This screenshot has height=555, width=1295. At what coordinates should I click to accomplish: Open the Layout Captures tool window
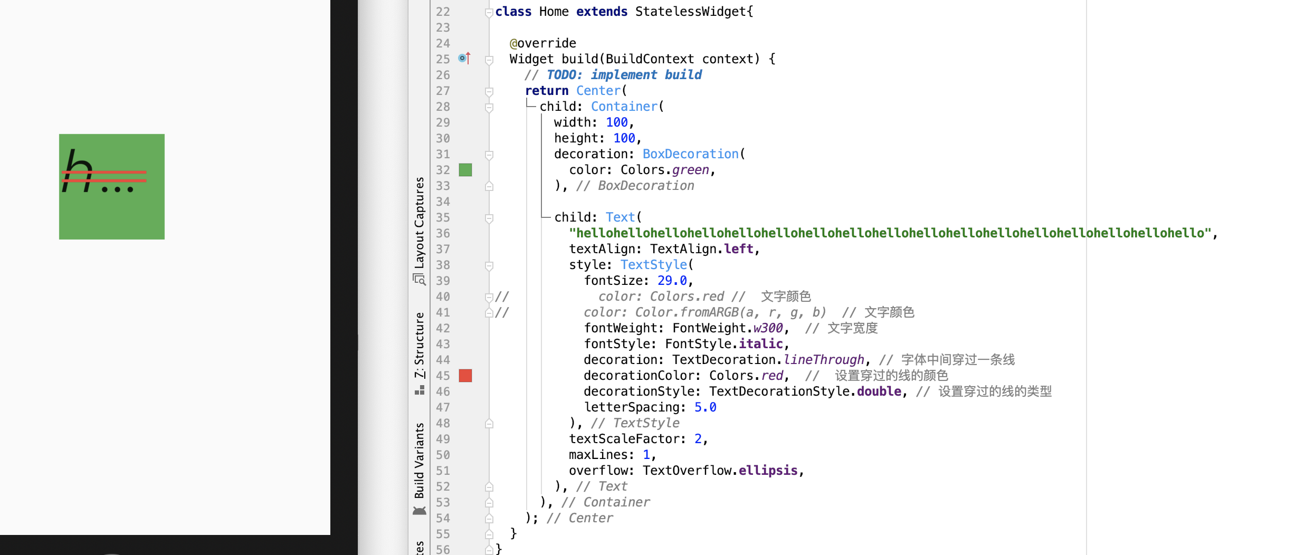click(x=420, y=231)
